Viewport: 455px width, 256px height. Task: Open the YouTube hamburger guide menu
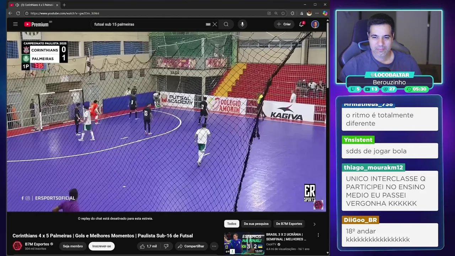[x=15, y=24]
